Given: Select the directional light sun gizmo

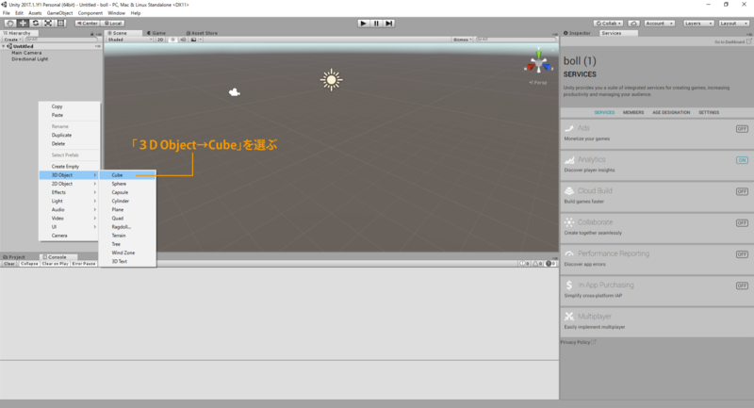Looking at the screenshot, I should pos(332,80).
